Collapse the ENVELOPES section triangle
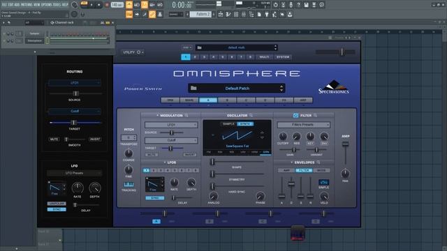 292,162
